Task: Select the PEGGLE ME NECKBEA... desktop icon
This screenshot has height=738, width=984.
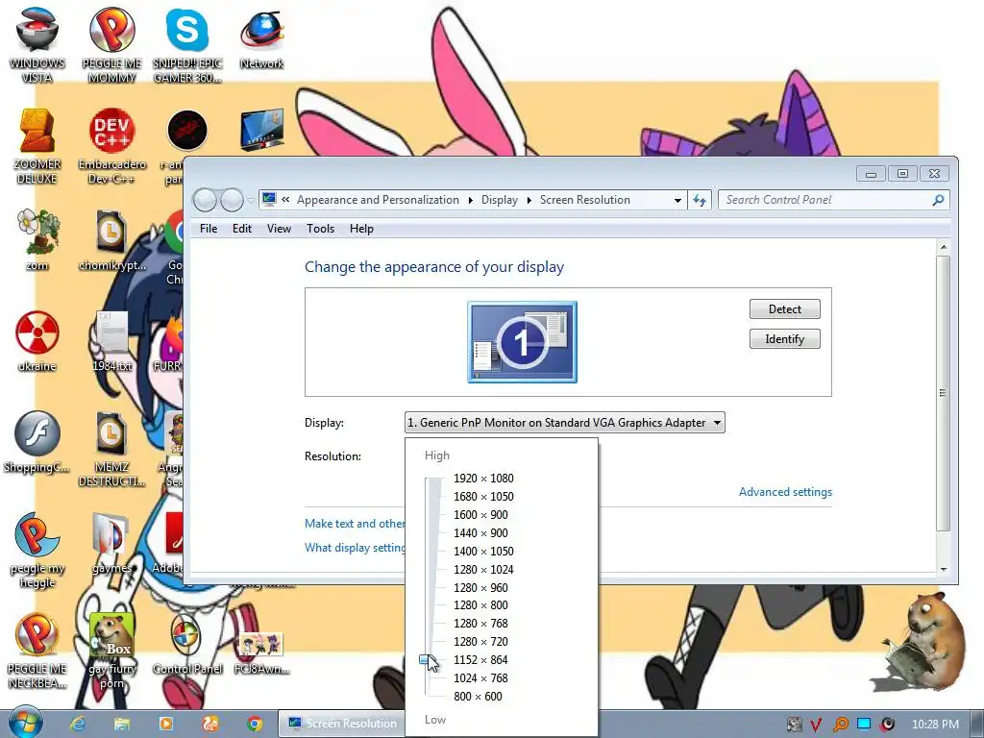Action: (x=37, y=652)
